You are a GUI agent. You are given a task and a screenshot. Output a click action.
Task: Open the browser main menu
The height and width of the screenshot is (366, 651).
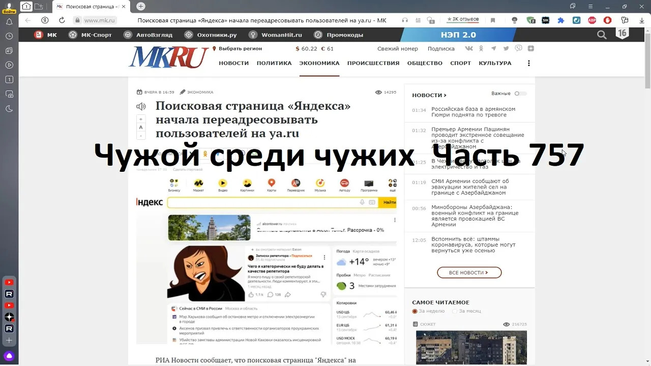pyautogui.click(x=589, y=7)
